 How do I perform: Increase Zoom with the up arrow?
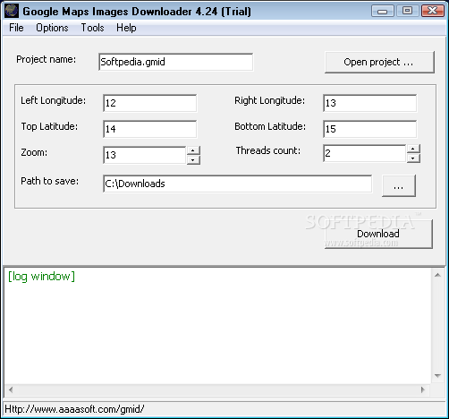coord(193,150)
